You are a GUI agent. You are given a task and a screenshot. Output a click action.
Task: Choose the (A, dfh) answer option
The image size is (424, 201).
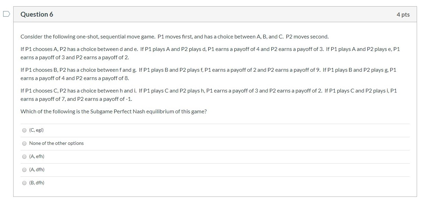point(24,169)
